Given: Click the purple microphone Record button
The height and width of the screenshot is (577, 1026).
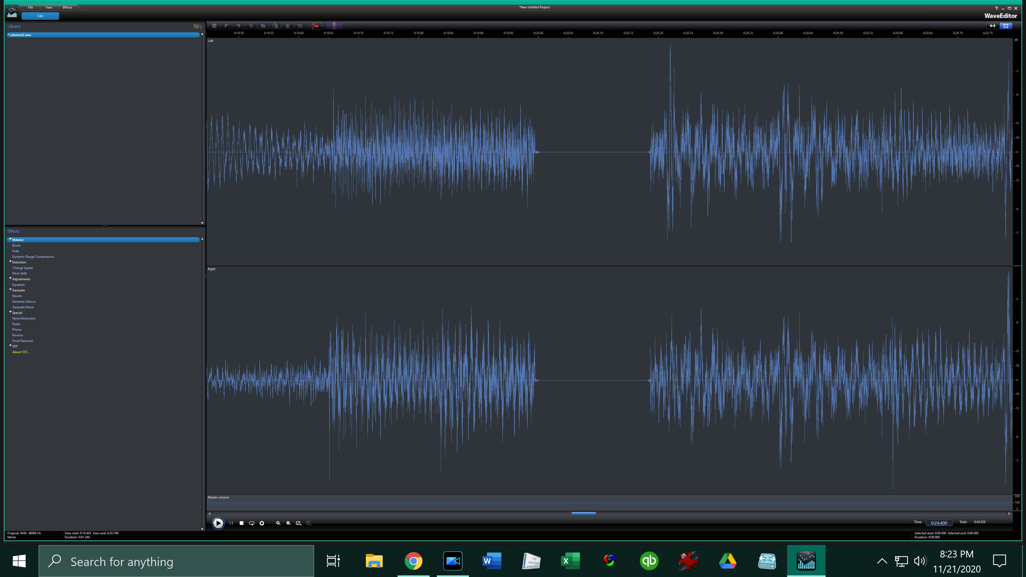Looking at the screenshot, I should coord(334,26).
